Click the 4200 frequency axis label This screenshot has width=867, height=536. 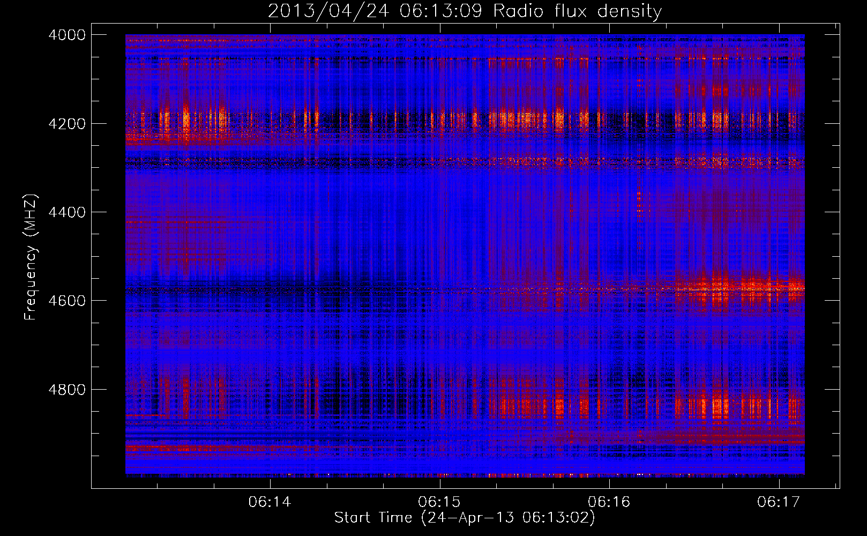(x=67, y=124)
